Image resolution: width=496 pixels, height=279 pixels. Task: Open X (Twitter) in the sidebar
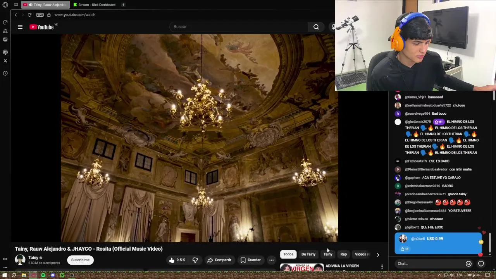point(5,61)
